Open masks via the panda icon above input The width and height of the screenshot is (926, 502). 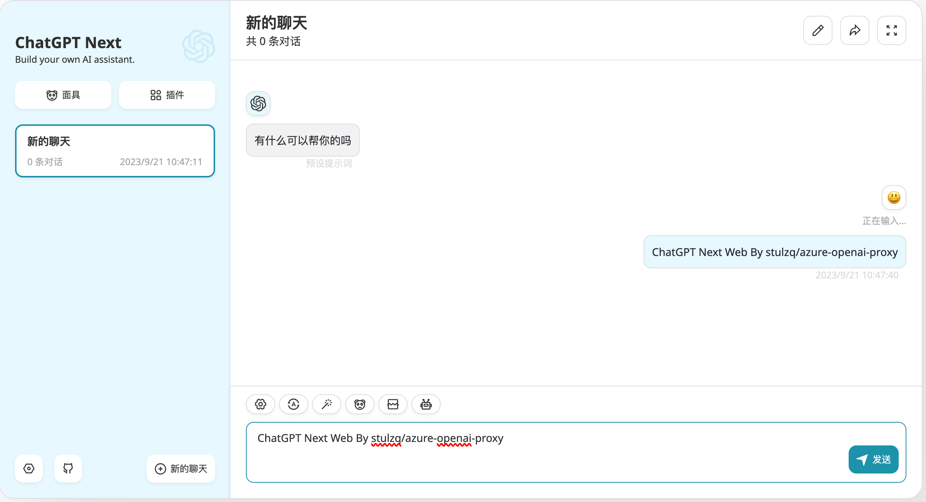pyautogui.click(x=359, y=404)
